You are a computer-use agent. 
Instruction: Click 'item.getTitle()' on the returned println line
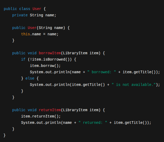click(x=130, y=123)
